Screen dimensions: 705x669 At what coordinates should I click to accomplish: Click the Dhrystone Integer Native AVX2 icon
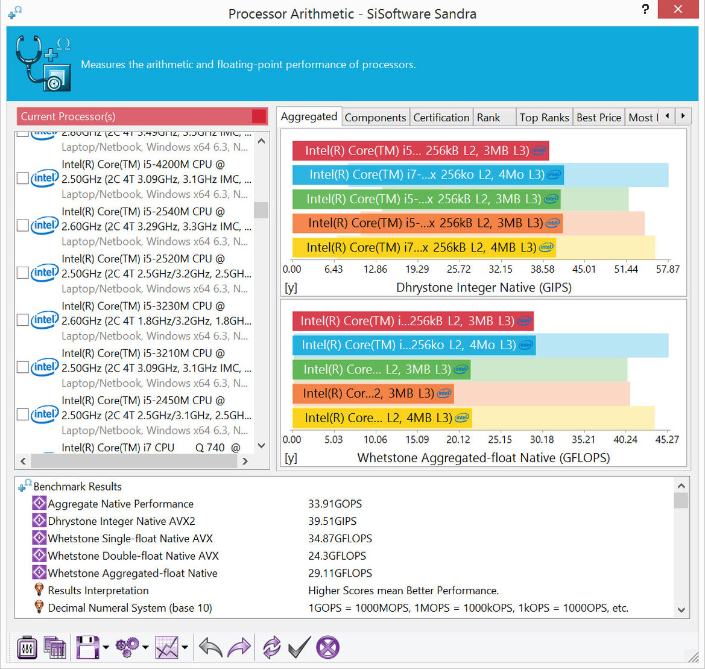coord(39,521)
